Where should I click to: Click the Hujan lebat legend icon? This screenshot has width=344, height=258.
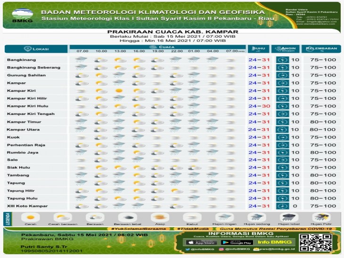pyautogui.click(x=287, y=217)
